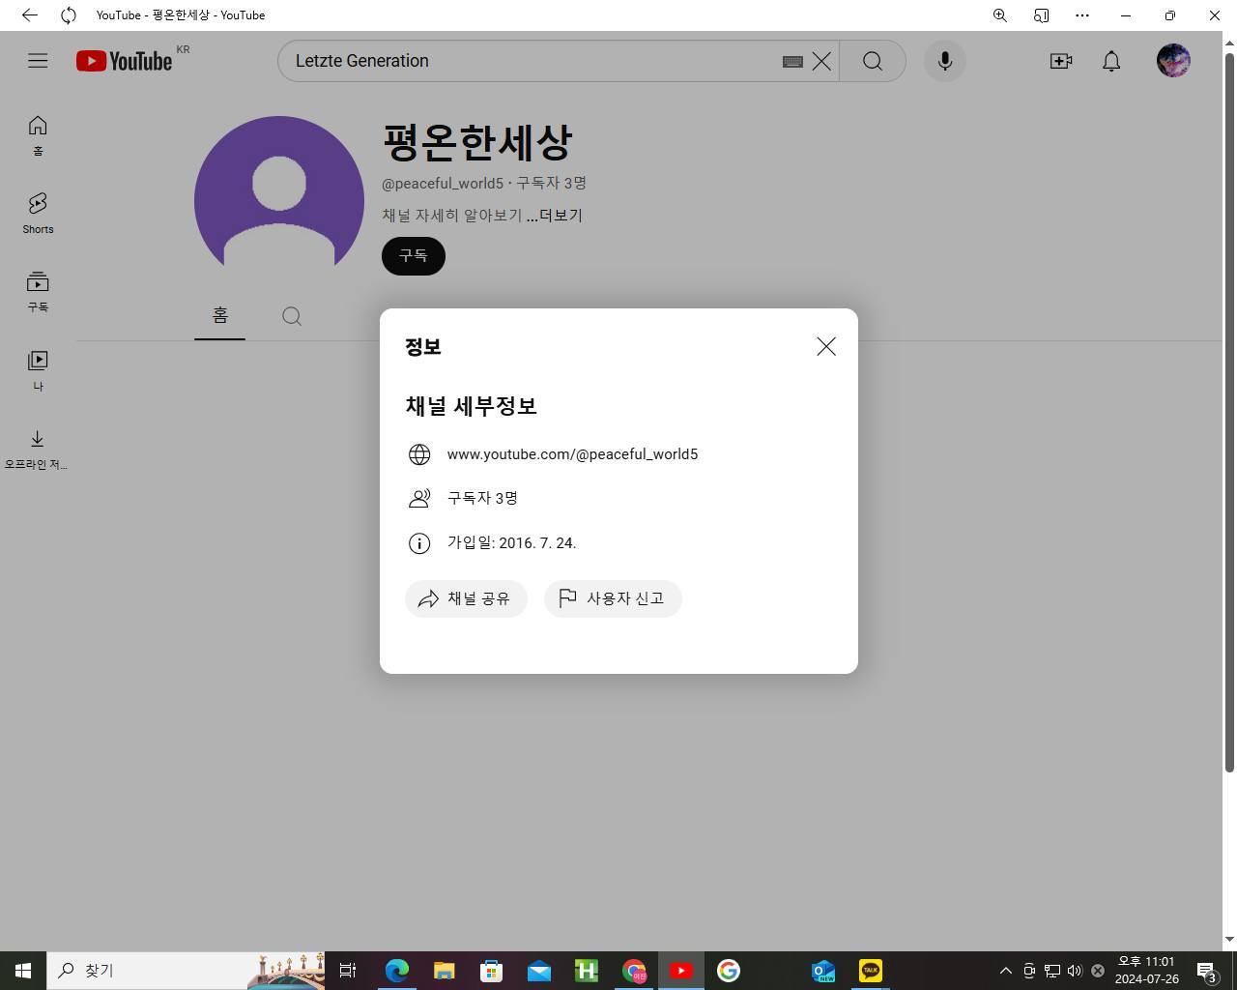
Task: Open Shorts in the left sidebar
Action: coord(38,214)
